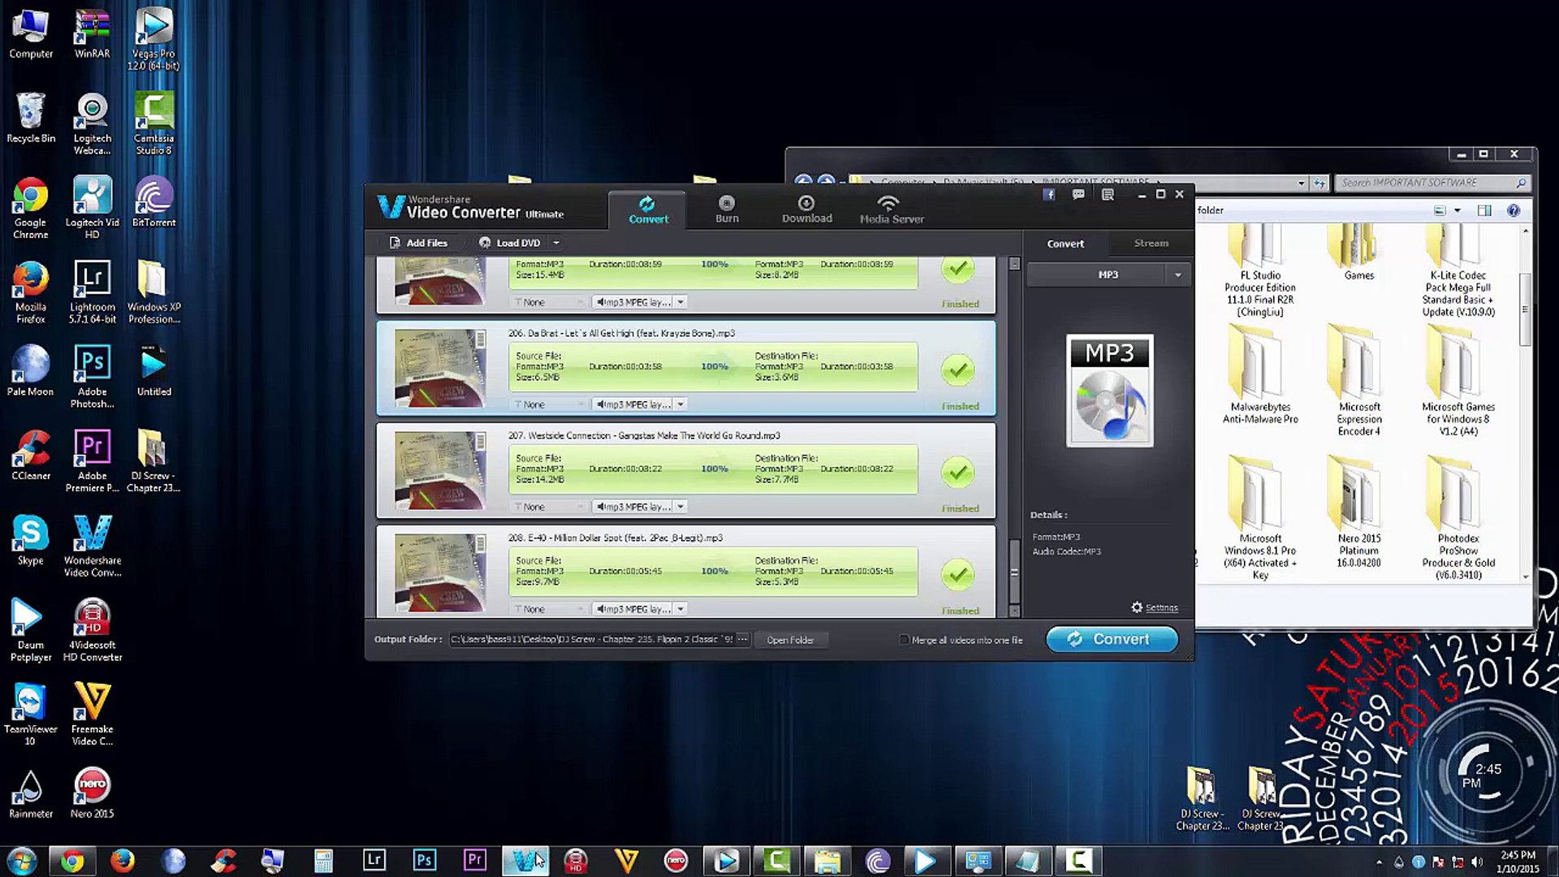1559x877 pixels.
Task: Select the Stream output tab
Action: [1151, 243]
